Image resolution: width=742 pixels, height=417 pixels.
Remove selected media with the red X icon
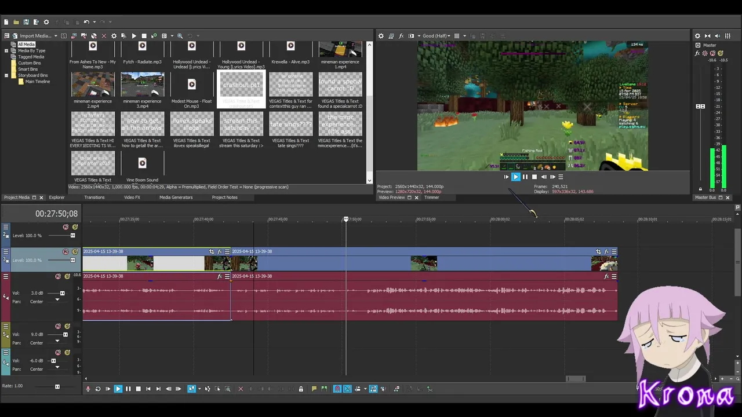coord(104,36)
